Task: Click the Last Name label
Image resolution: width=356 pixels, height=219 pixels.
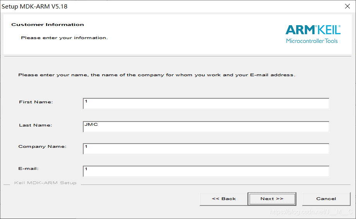Action: 36,125
